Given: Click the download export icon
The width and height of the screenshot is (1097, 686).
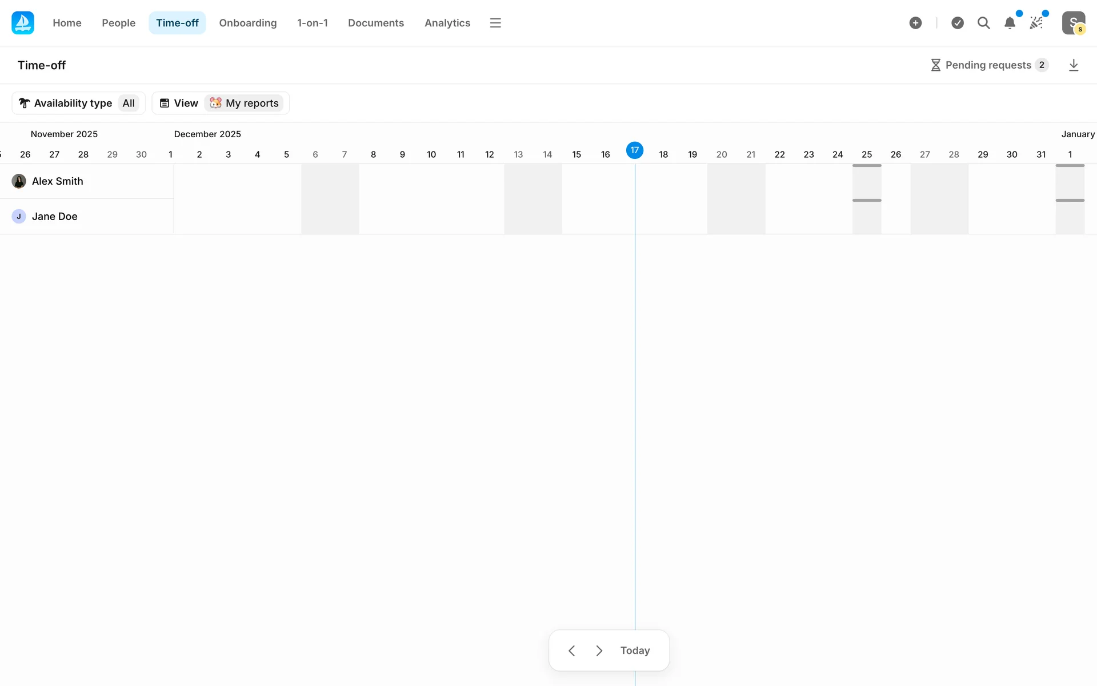Looking at the screenshot, I should tap(1074, 65).
